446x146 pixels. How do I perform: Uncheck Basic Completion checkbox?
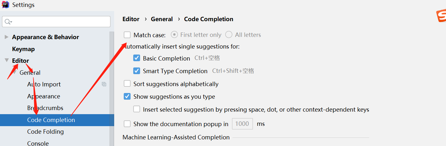[x=137, y=58]
